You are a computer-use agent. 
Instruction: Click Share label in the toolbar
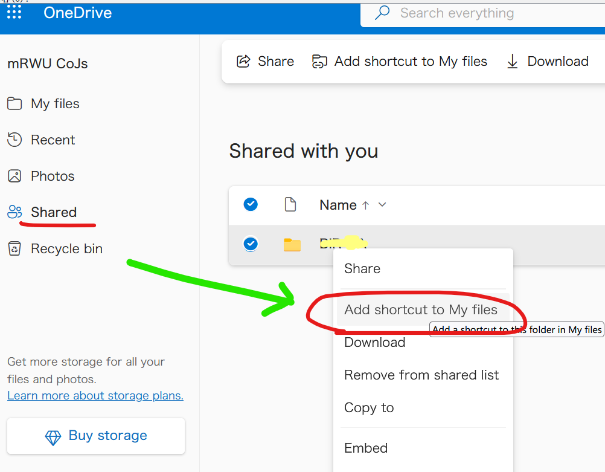276,62
